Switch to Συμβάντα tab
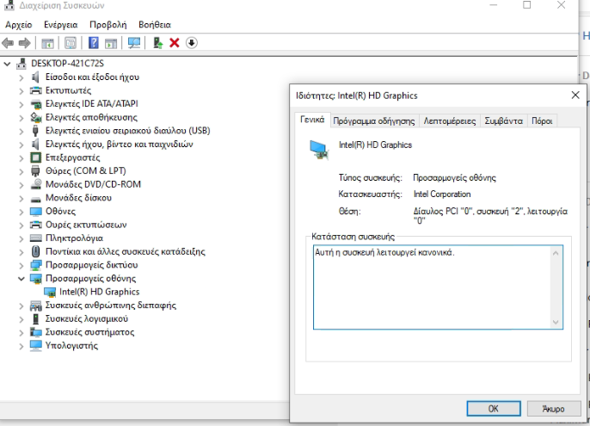Screen dimensions: 590x426 point(503,120)
